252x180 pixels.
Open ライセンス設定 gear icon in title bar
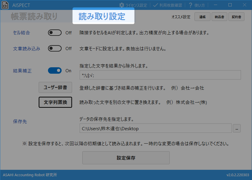click(122, 5)
